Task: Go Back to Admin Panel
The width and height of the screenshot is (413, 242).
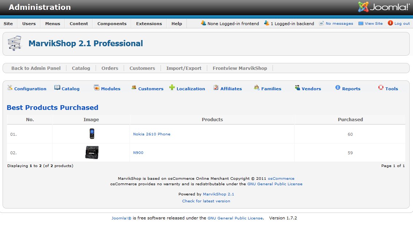Action: [36, 68]
